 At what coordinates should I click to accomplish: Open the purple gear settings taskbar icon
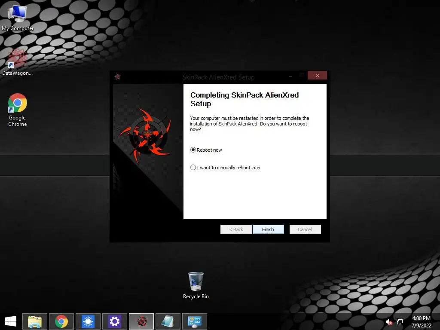[x=115, y=321]
